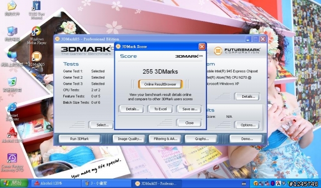Open the Graphs... window
Viewport: 321px width, 188px height.
tap(202, 139)
